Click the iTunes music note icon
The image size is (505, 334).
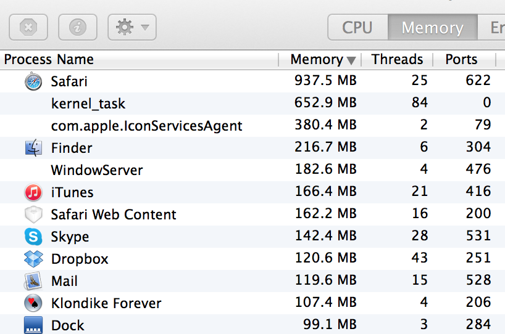coord(33,192)
